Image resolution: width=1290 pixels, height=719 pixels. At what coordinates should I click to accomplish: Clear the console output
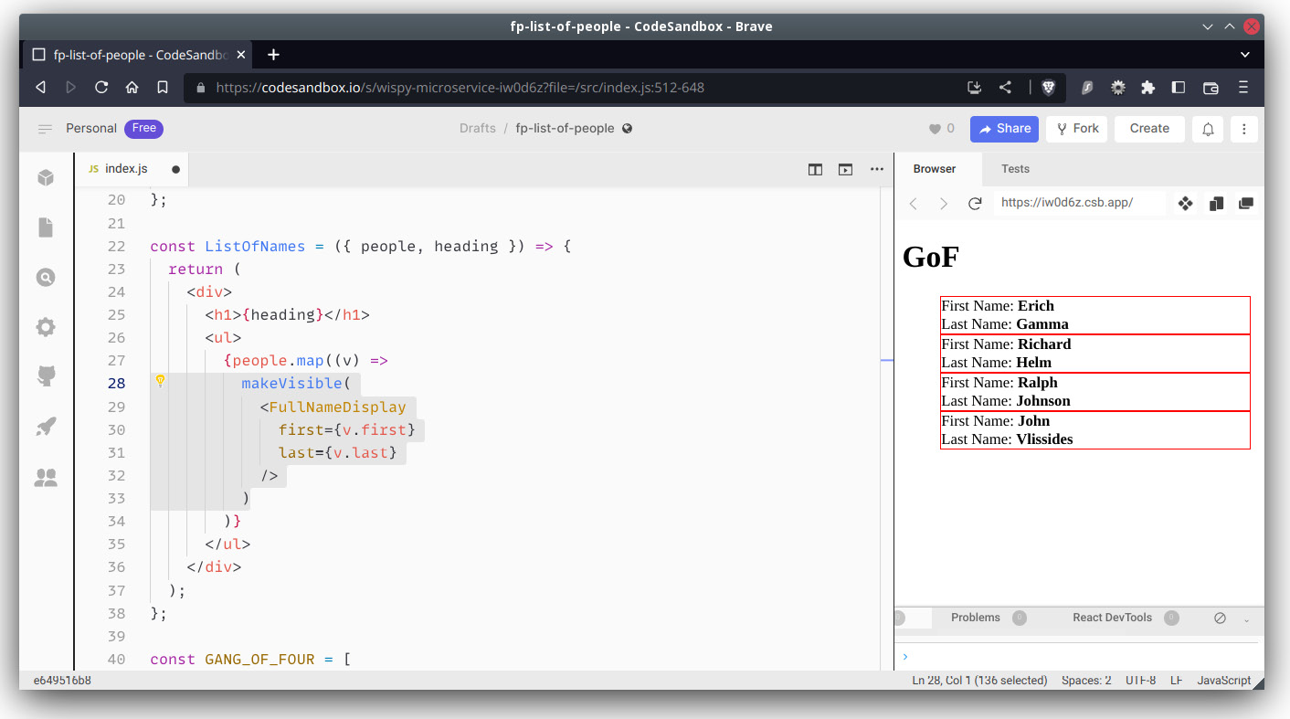pos(1220,619)
